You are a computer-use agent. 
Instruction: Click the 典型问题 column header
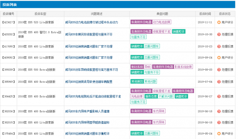[x=163, y=14]
